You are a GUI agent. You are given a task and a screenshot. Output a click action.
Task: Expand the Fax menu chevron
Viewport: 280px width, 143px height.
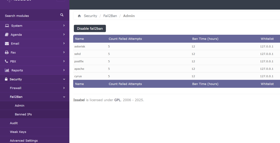point(64,52)
